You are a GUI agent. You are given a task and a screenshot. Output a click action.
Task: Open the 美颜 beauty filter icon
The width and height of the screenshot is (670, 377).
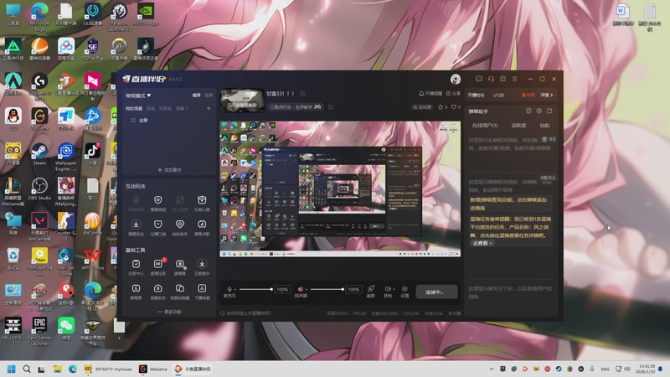(x=370, y=291)
